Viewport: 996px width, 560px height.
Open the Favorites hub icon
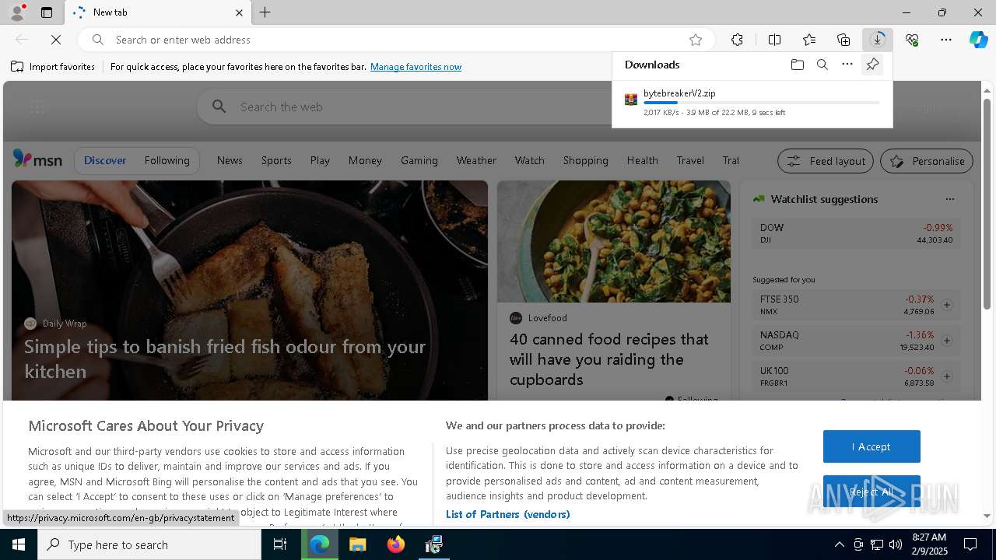[809, 40]
